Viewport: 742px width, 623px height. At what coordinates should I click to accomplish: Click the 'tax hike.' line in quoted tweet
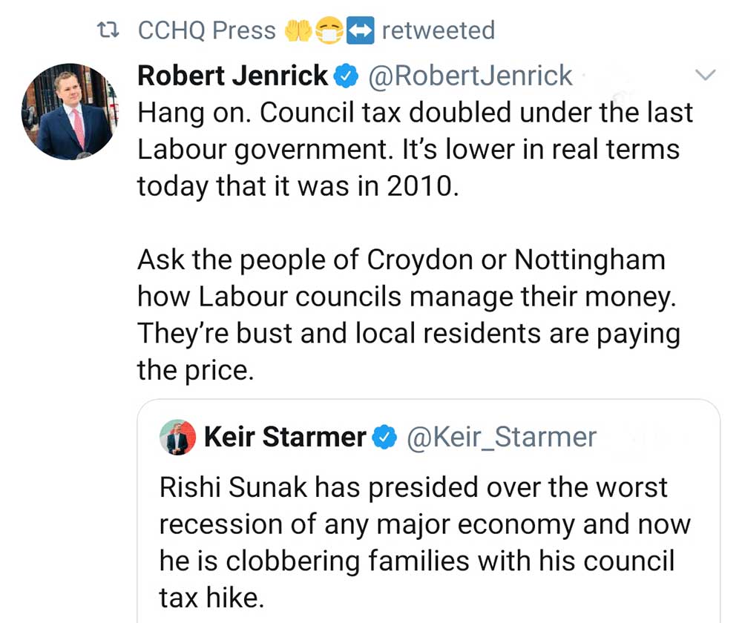211,596
